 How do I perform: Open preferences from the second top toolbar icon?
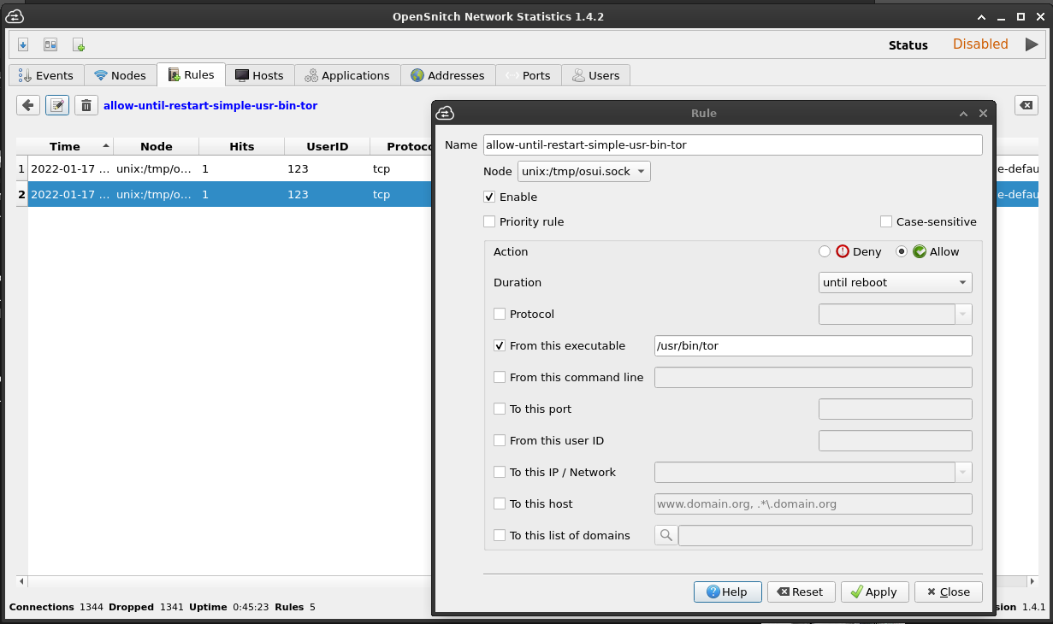[x=50, y=44]
